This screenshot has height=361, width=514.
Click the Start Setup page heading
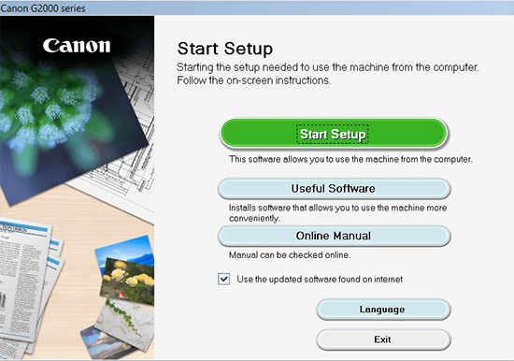coord(225,49)
